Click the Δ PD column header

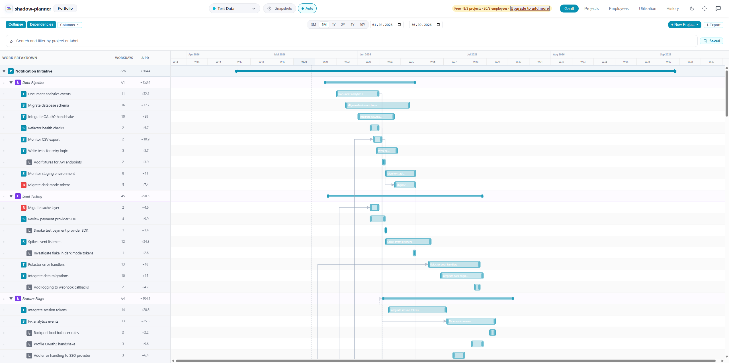[145, 58]
